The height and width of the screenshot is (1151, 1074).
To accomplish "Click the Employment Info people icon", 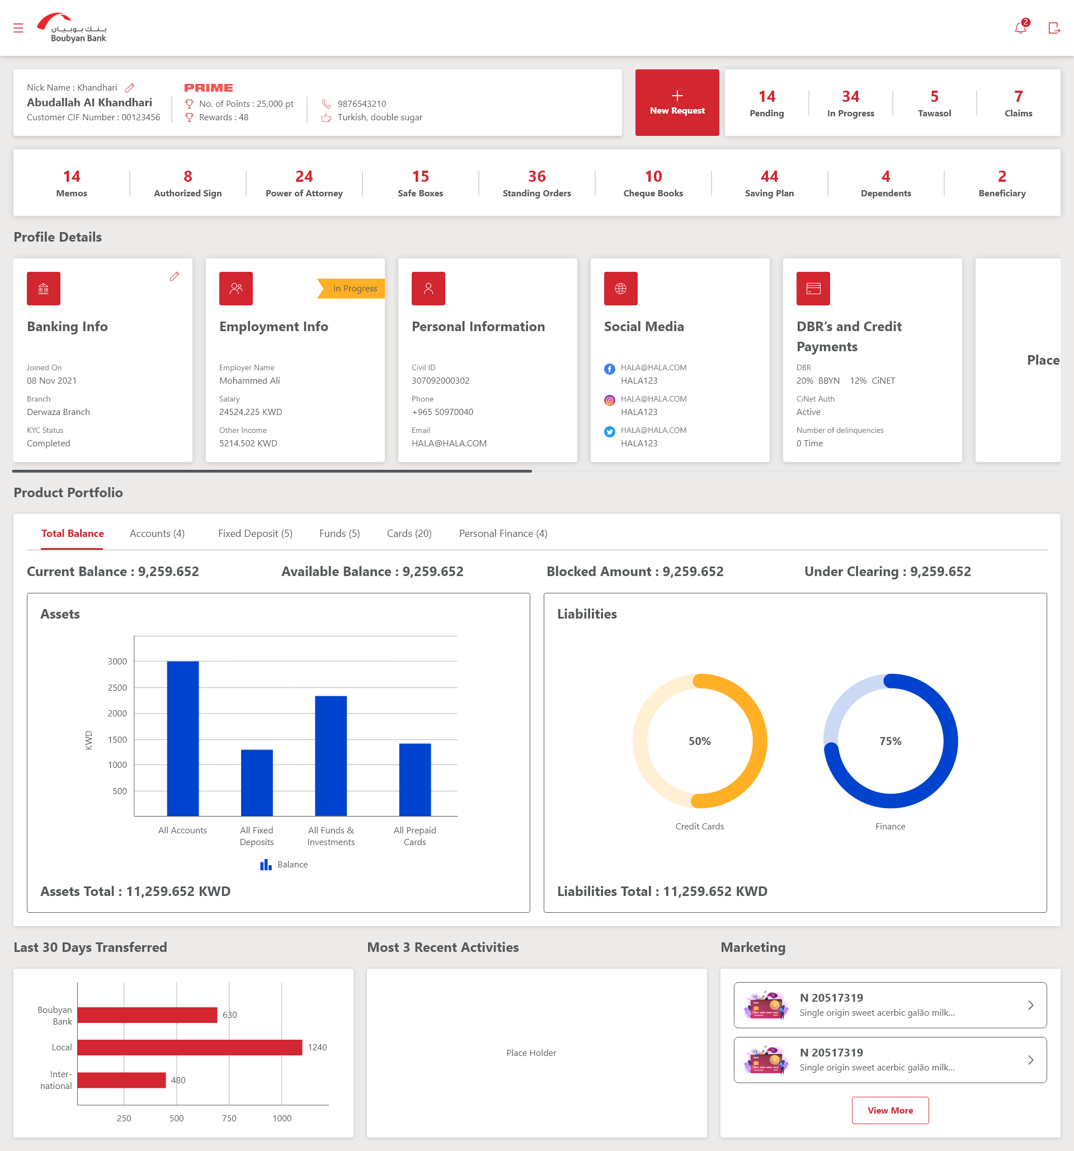I will point(235,289).
